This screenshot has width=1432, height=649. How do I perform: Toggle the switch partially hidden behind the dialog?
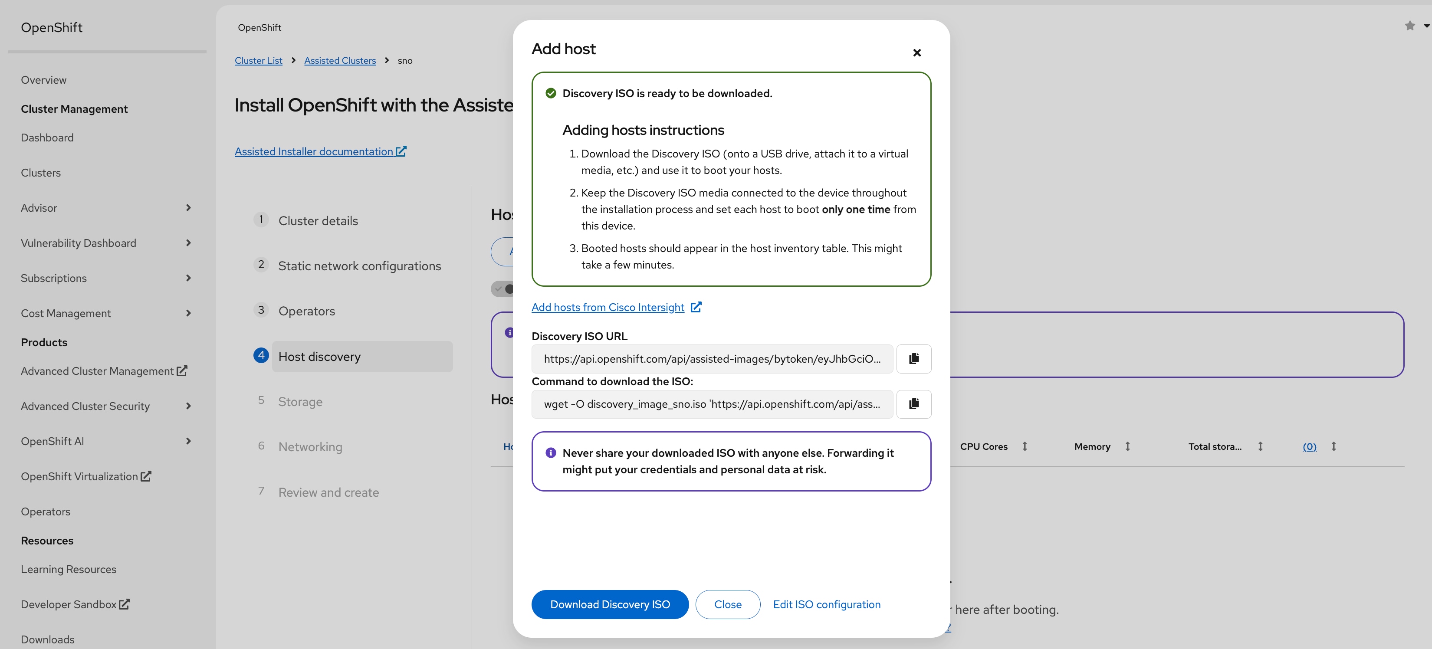point(502,288)
